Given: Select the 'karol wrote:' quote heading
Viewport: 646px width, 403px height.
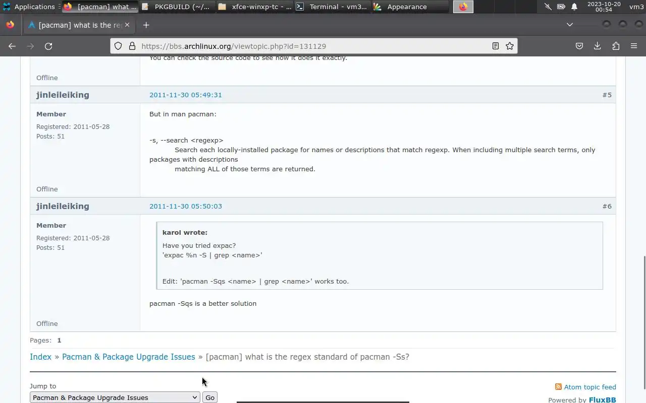Looking at the screenshot, I should [x=185, y=232].
